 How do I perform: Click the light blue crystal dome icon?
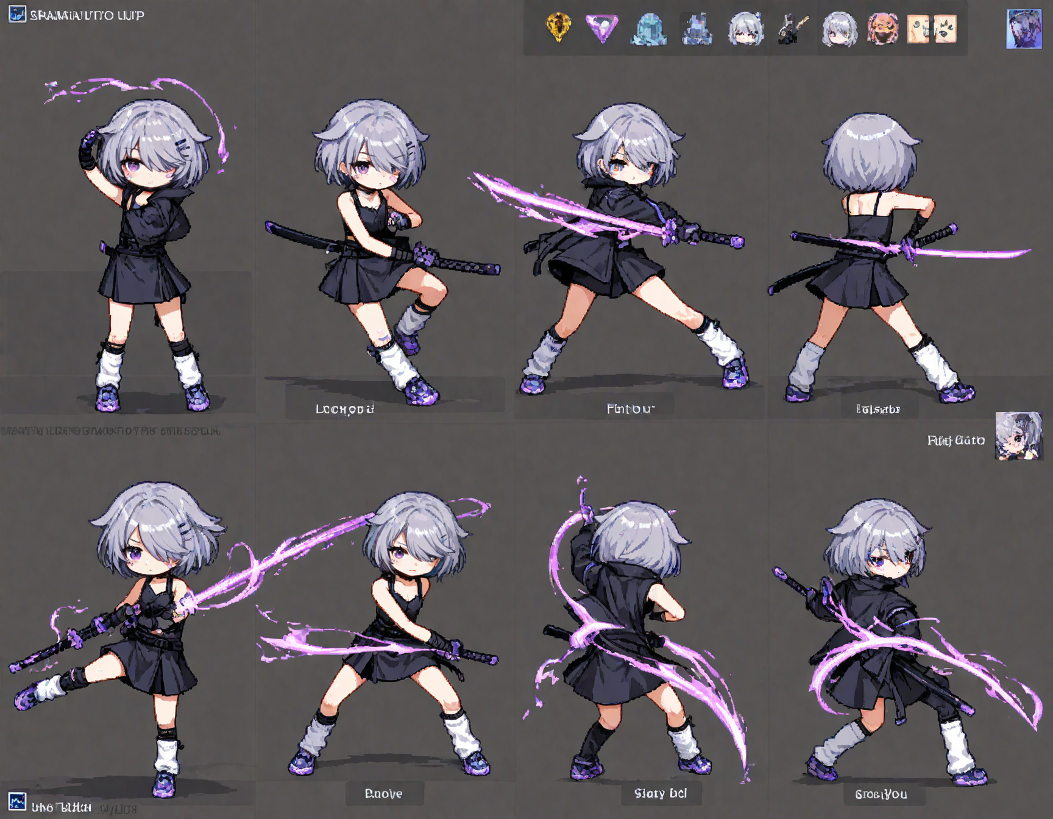tap(649, 29)
